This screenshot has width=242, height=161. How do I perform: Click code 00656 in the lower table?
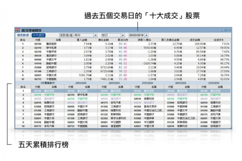pyautogui.click(x=104, y=126)
